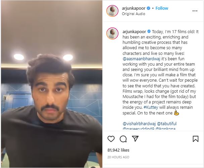Open the Original Audio link

pos(134,14)
